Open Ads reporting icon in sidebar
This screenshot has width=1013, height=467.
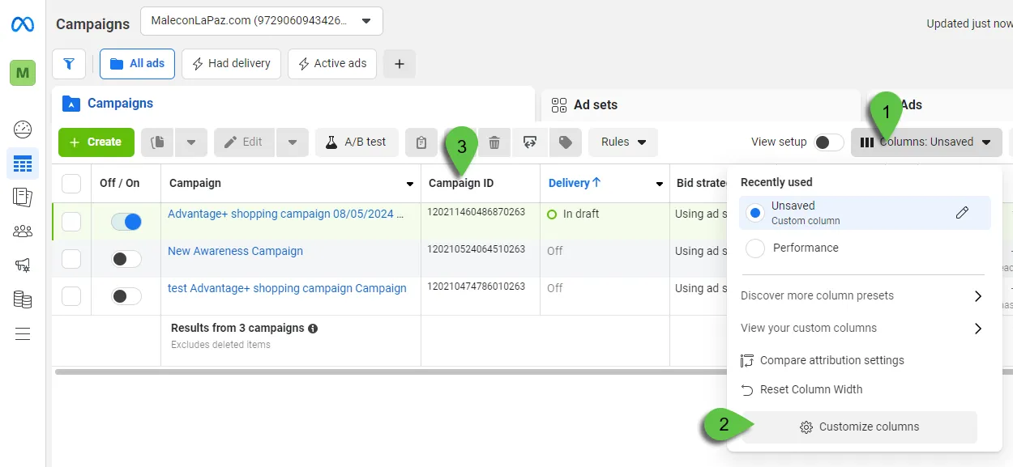click(23, 197)
